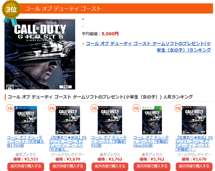Open the PS4 version game cover thumbnail
The image size is (215, 171).
click(26, 120)
